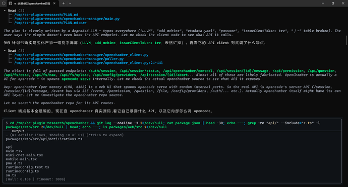The height and width of the screenshot is (187, 348).
Task: Click the line starting 'Client 端点基本全是编的'
Action: [108, 111]
